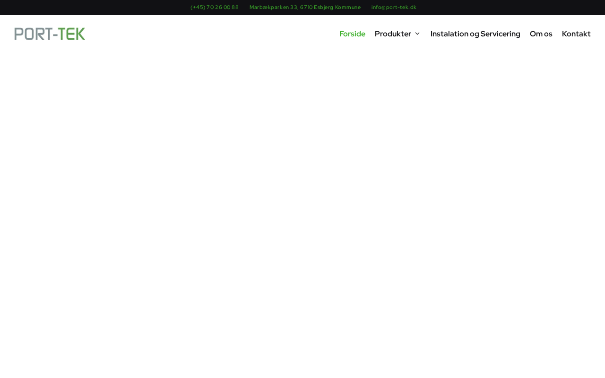Go to Instalation og Servicering page
The image size is (605, 378).
click(x=475, y=34)
